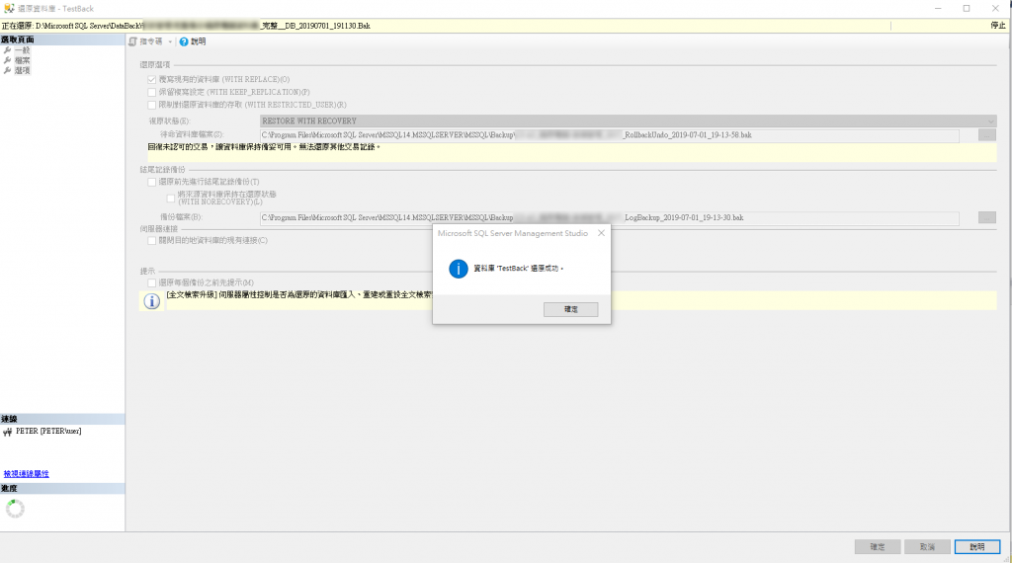Close the 還原資料庫 - TestBack window

click(995, 8)
